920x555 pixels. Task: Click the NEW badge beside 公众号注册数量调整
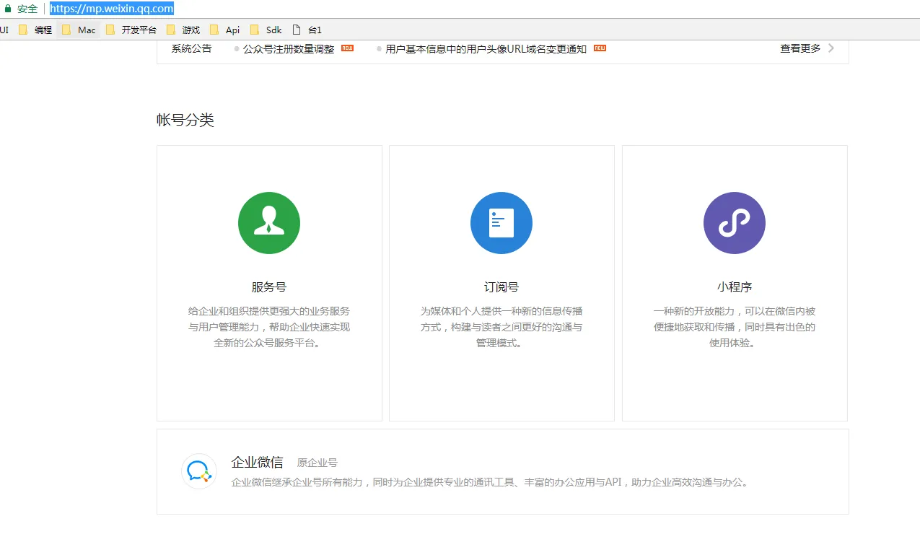point(347,48)
